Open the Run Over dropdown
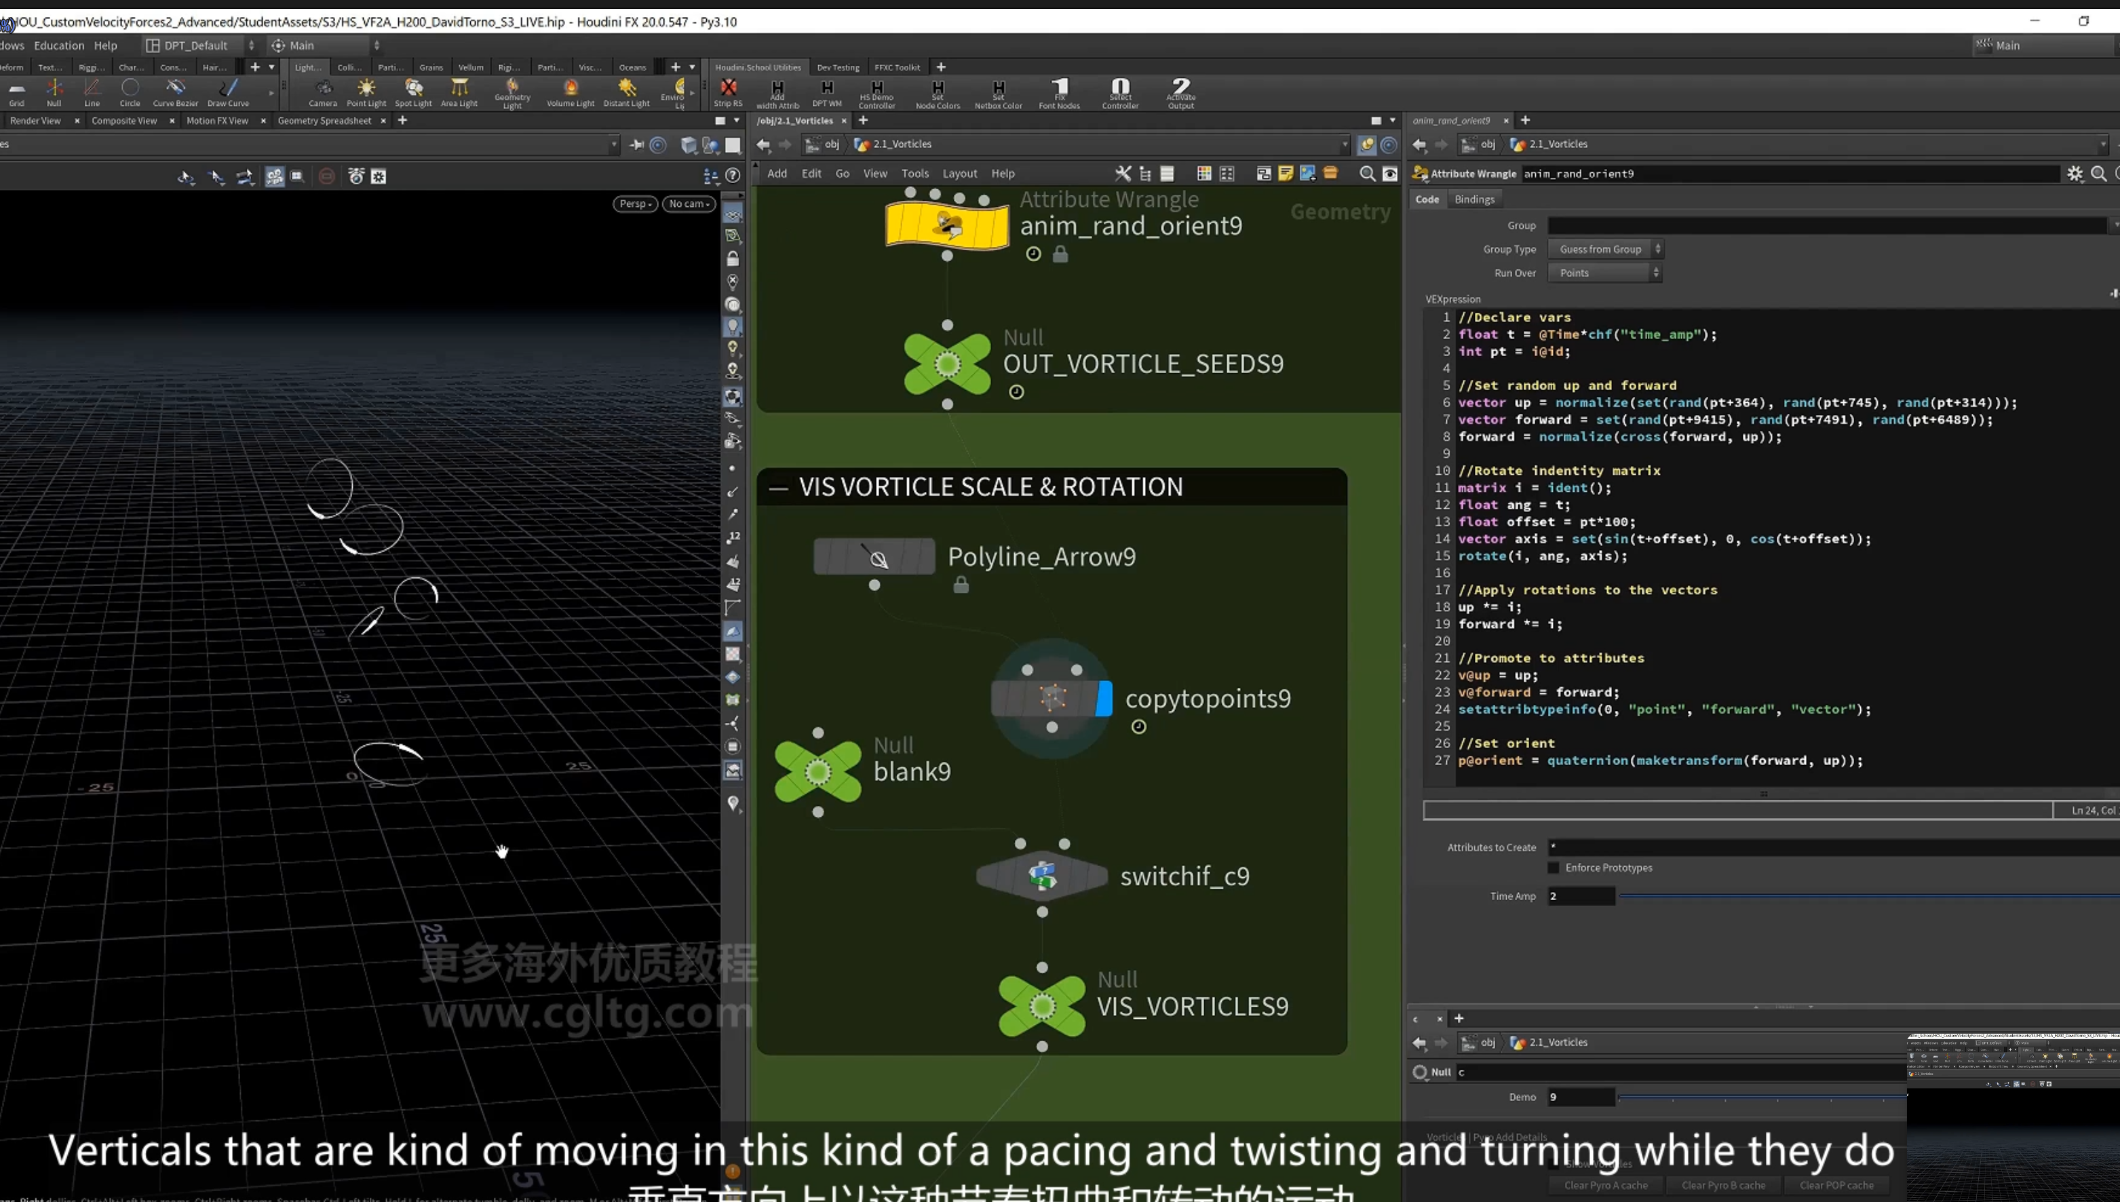Image resolution: width=2120 pixels, height=1202 pixels. 1604,273
